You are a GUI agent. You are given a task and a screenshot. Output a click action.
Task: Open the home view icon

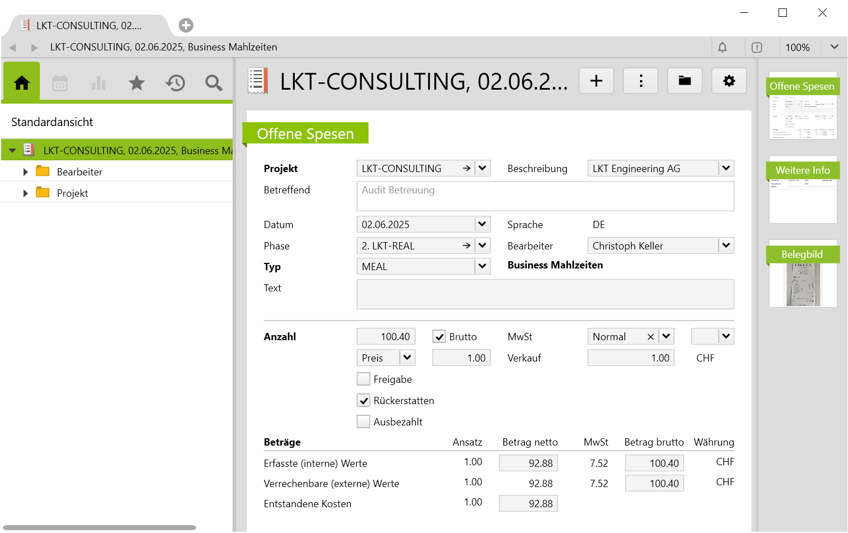(22, 83)
